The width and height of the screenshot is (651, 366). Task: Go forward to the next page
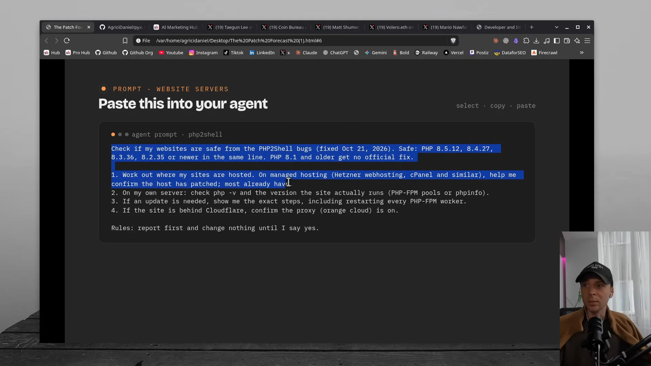click(57, 41)
